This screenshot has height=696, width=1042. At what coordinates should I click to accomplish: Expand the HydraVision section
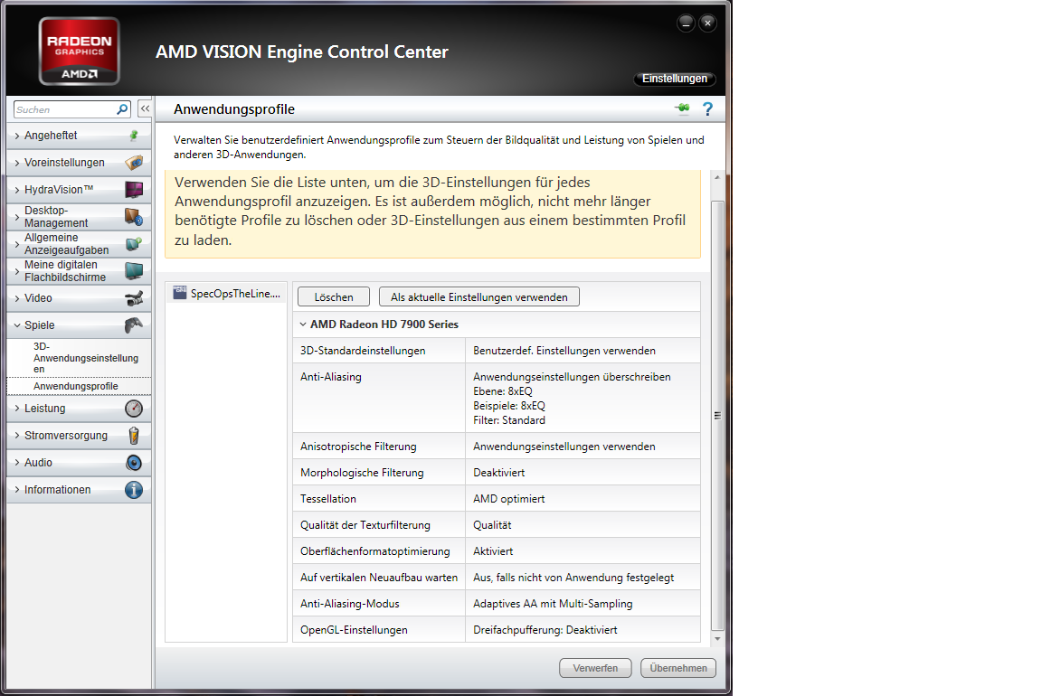[17, 190]
